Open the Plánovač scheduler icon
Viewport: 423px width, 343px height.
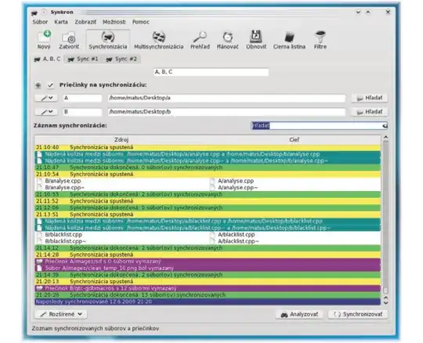(227, 40)
